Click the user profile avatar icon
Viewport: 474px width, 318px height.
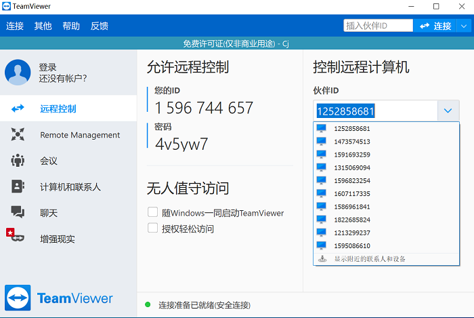click(x=18, y=73)
